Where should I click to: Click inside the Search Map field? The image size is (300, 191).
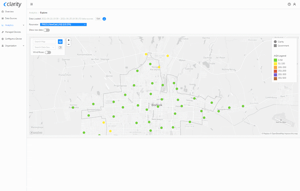click(44, 41)
